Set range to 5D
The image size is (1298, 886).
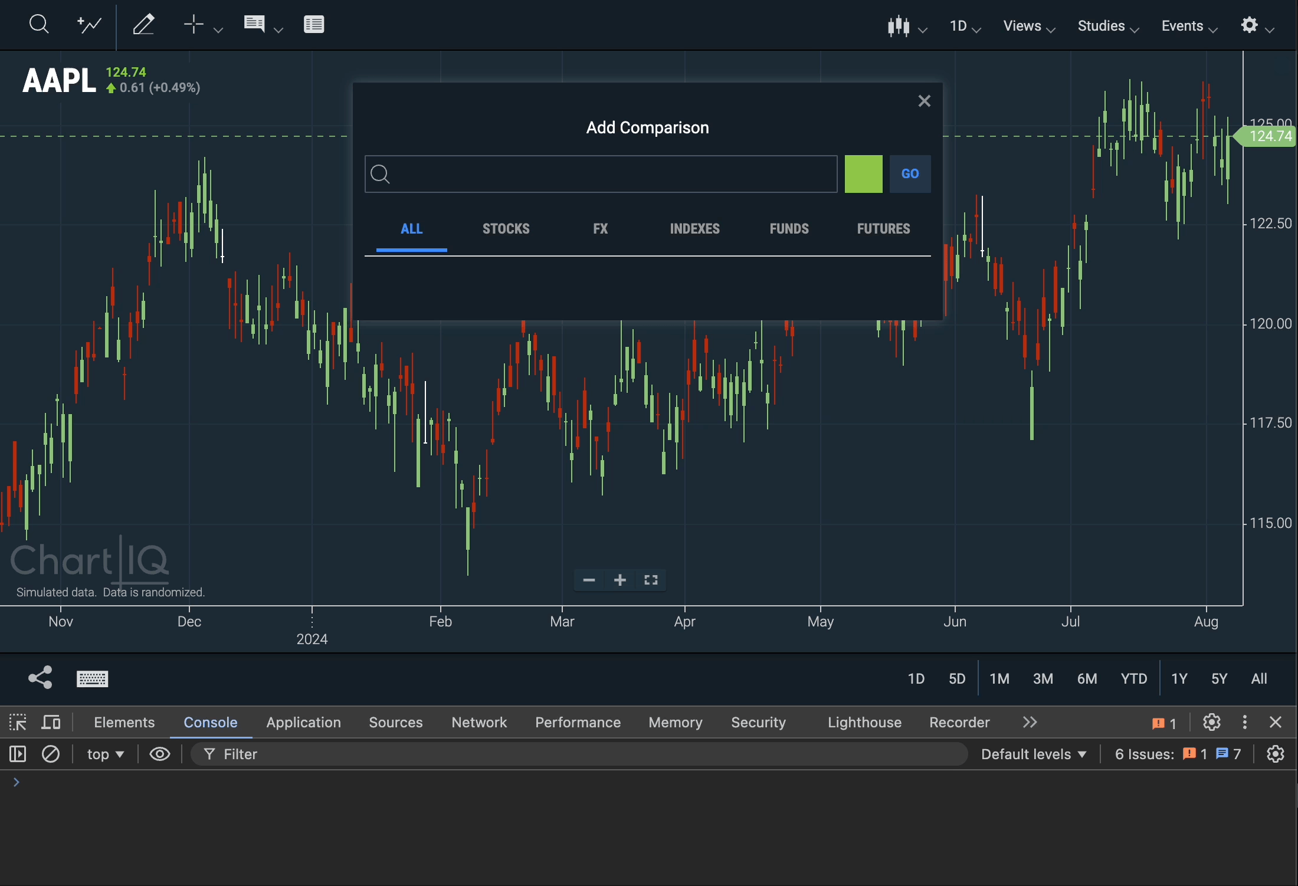click(957, 679)
